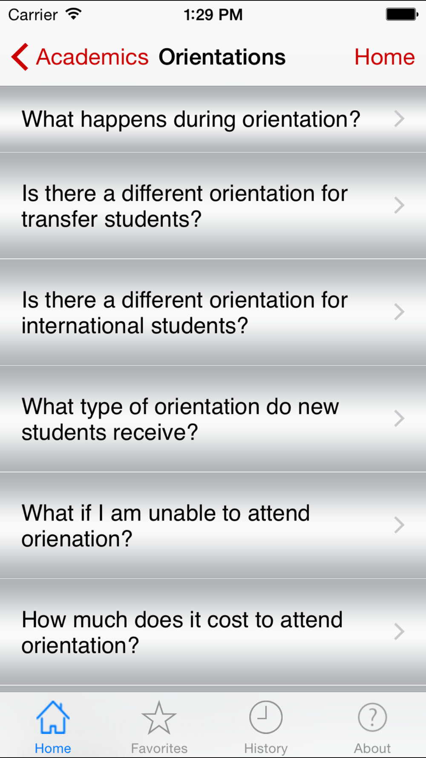
Task: Open 'What if I am unable to attend' question
Action: [x=165, y=525]
